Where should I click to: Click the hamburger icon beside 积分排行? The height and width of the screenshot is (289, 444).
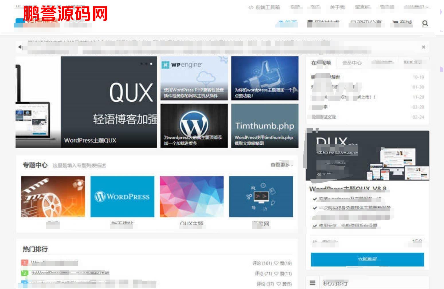pos(312,283)
